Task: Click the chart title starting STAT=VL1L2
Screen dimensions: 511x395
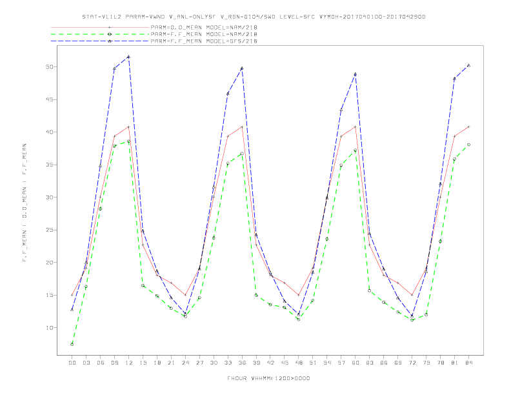Action: point(254,17)
